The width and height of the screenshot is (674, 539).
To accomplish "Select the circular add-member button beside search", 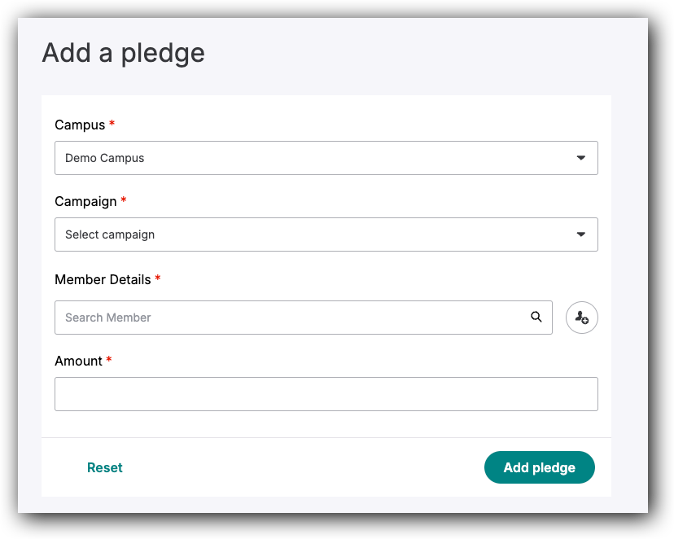I will [581, 318].
